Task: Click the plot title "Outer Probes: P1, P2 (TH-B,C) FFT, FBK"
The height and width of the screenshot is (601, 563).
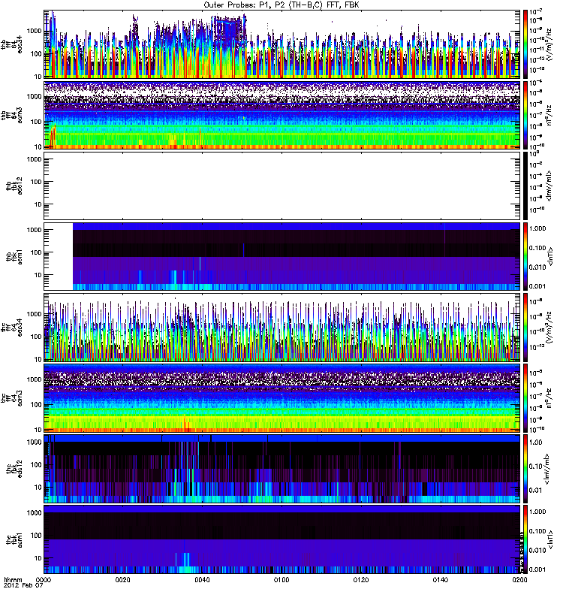Action: point(281,5)
